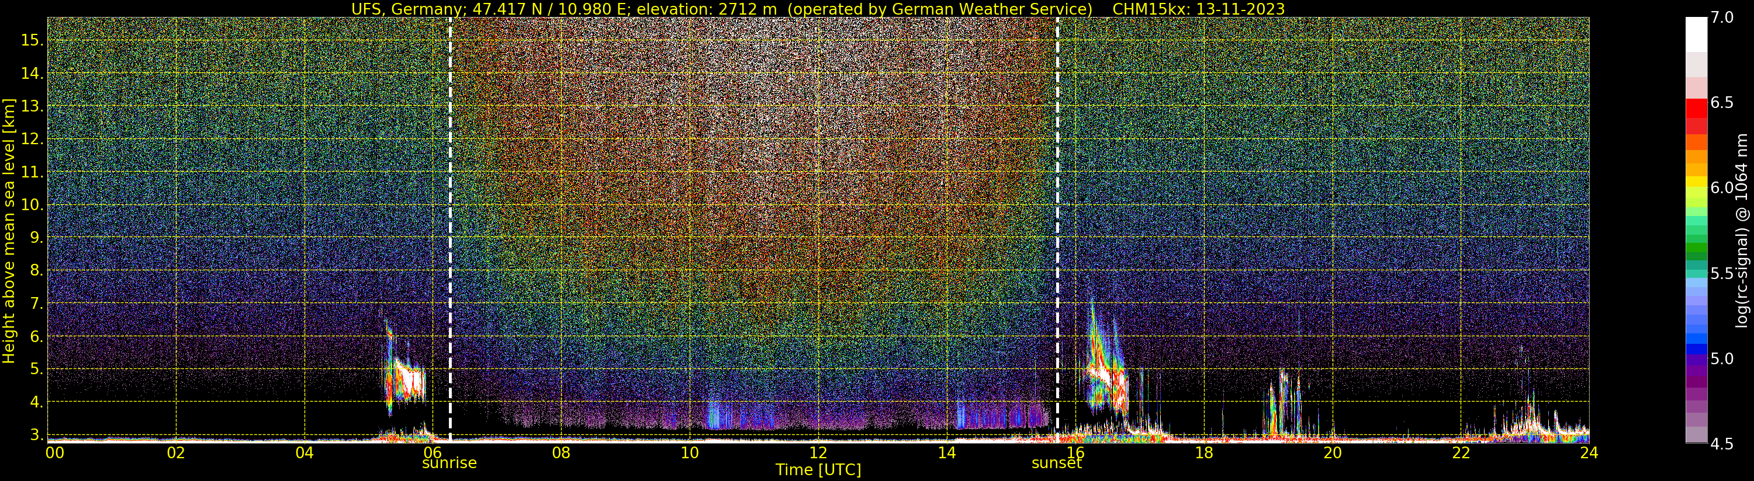
Task: Click the time axis tick '06'
Action: pos(433,452)
